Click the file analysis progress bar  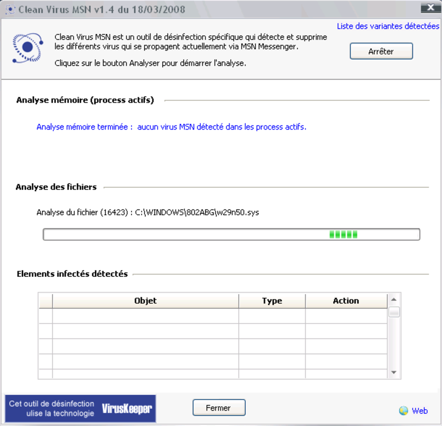pos(231,234)
